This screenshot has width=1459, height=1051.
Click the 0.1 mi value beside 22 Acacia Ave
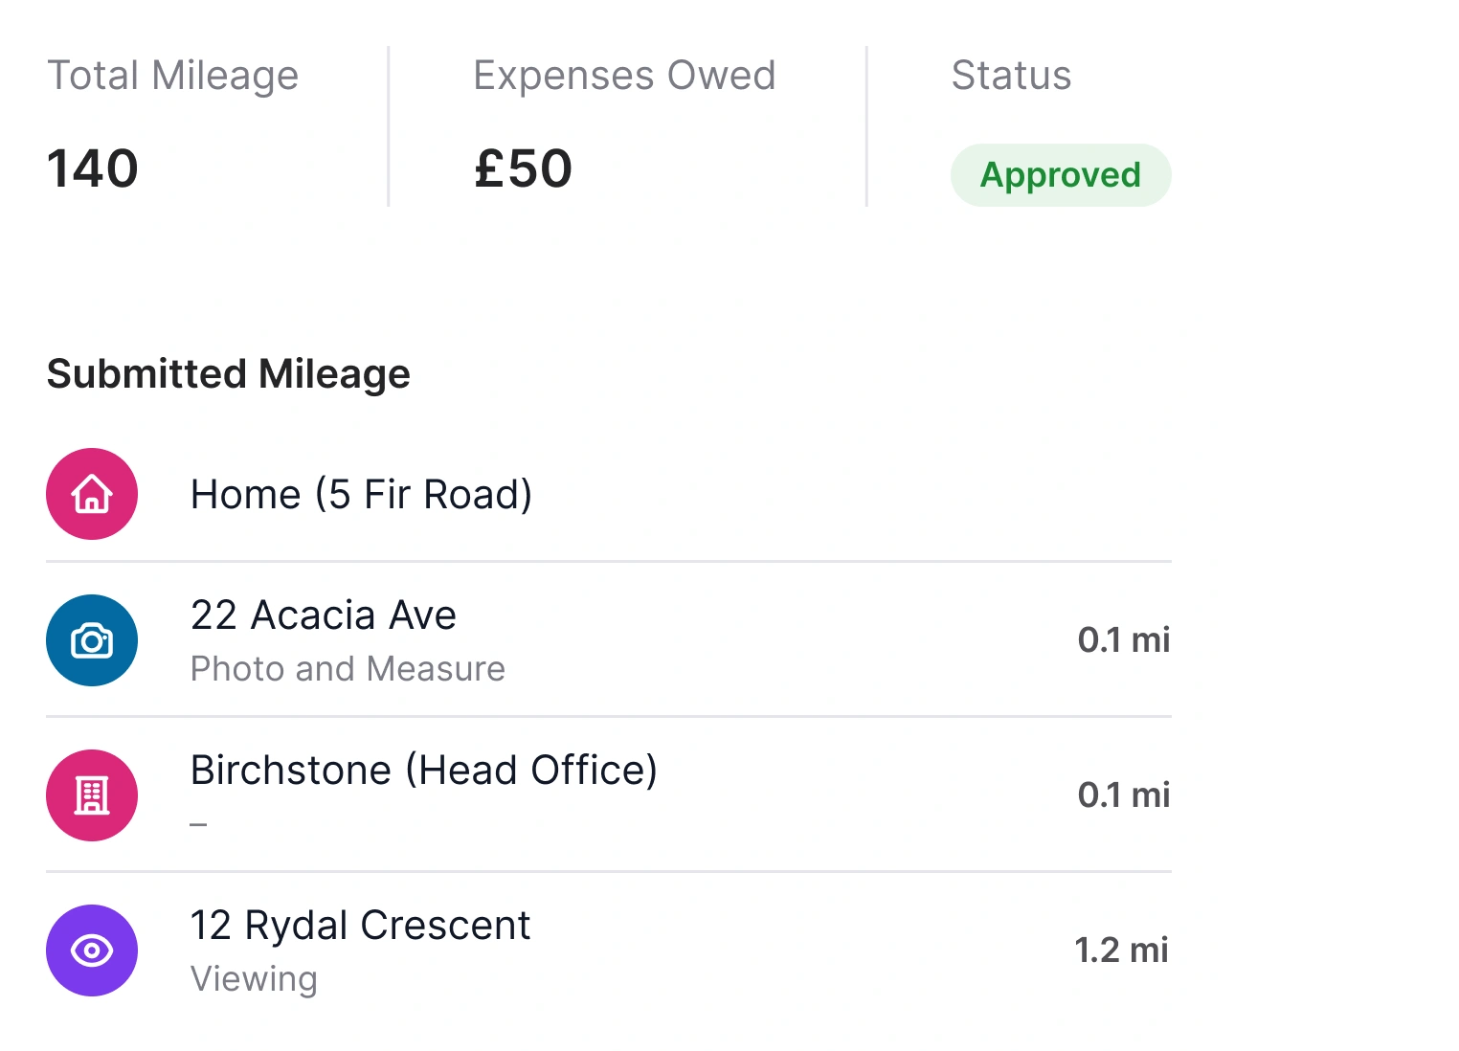click(1124, 640)
